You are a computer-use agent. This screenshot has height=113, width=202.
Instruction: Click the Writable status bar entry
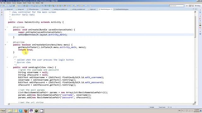[x=152, y=107]
